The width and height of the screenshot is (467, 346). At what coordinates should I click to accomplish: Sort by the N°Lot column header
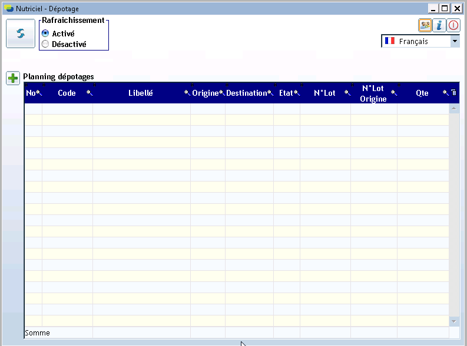coord(324,93)
